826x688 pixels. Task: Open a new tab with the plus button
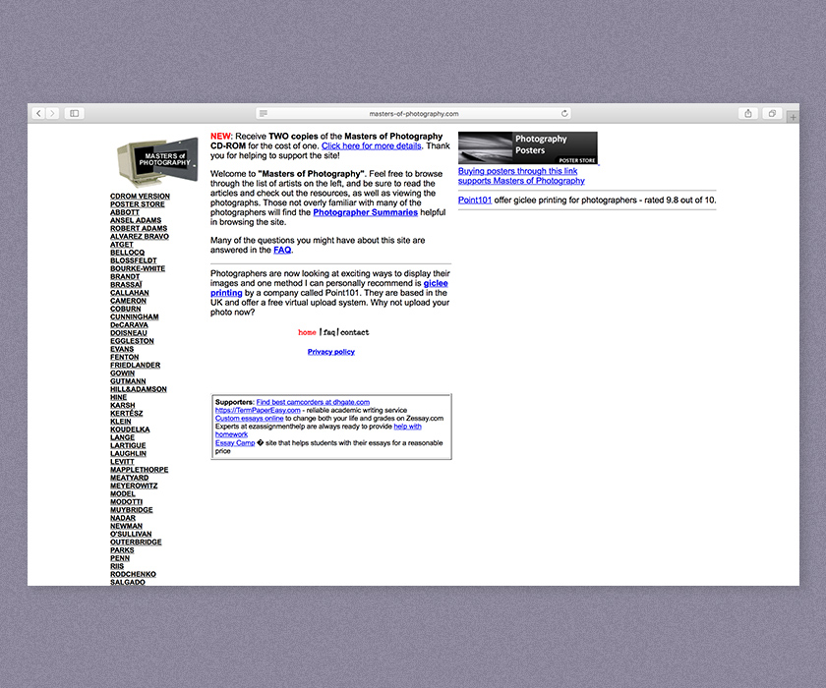coord(793,117)
